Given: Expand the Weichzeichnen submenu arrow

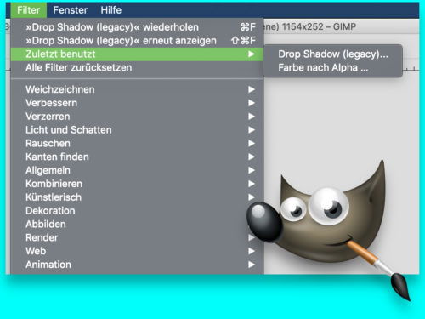Looking at the screenshot, I should click(252, 89).
